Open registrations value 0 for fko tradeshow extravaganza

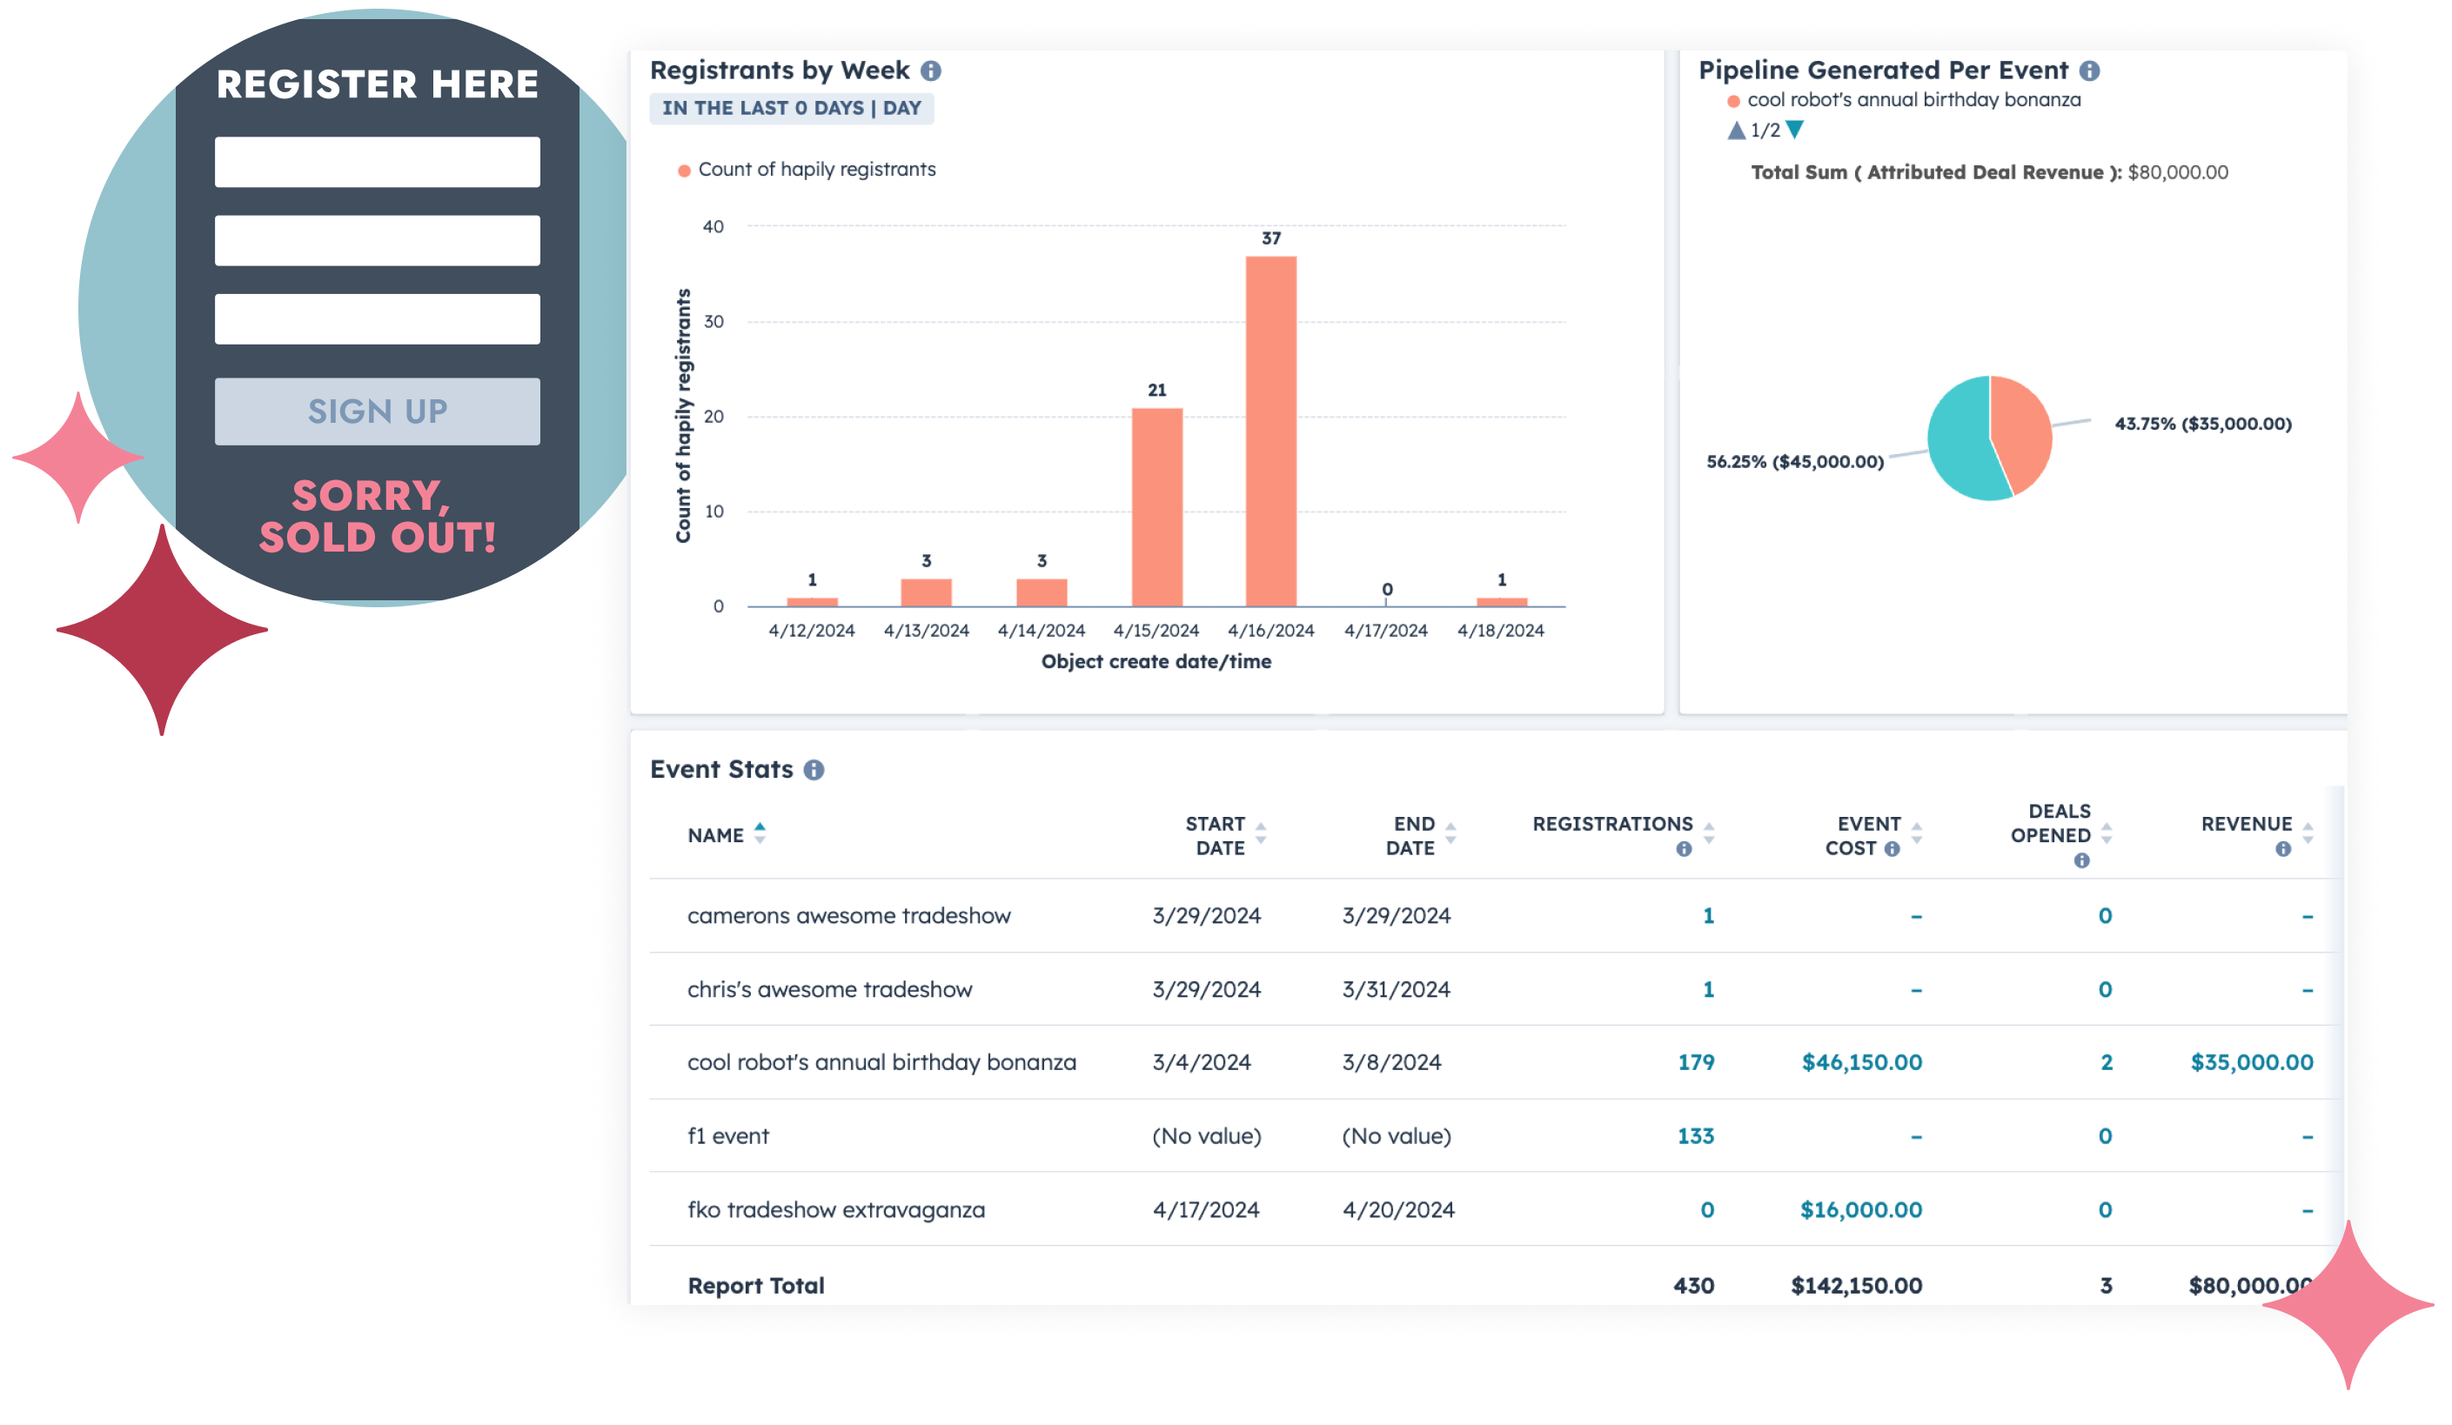click(1708, 1211)
